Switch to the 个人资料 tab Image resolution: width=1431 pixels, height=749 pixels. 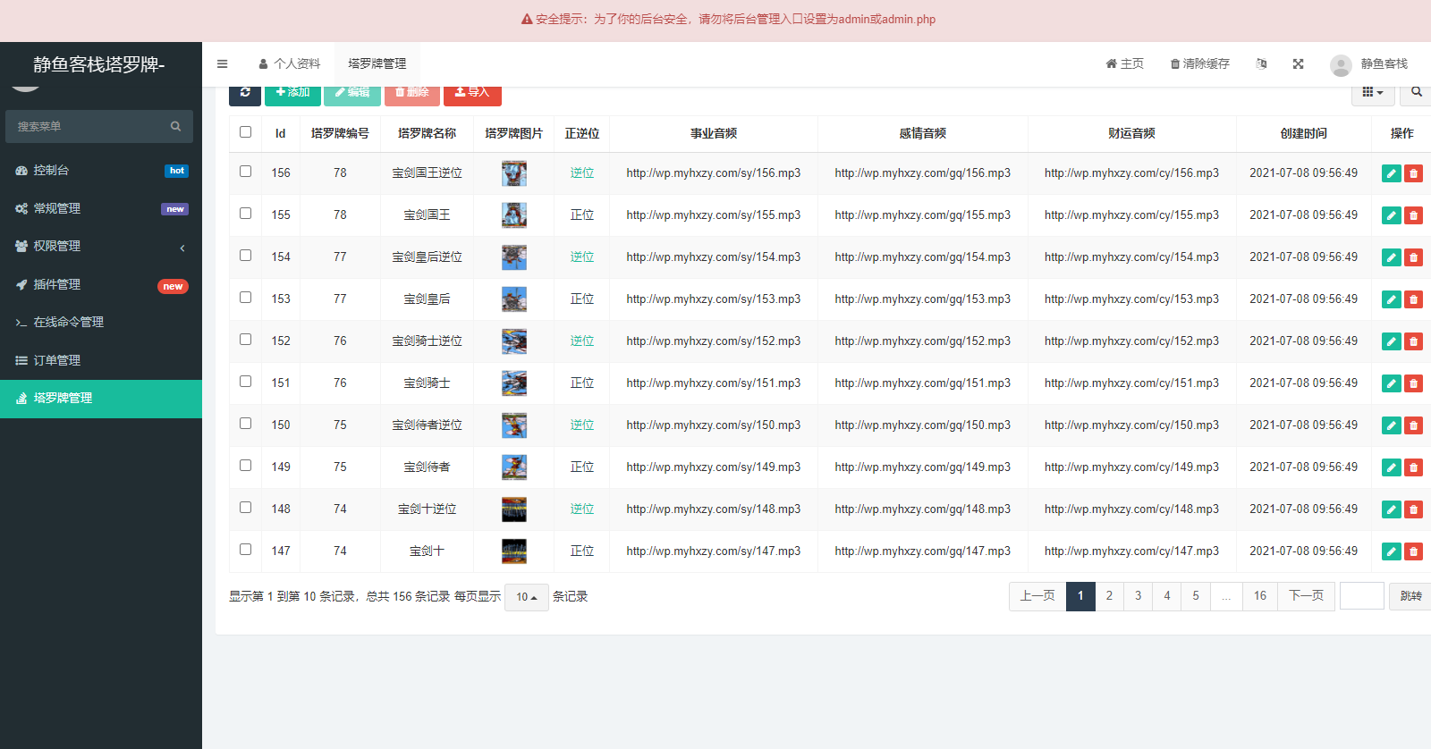pyautogui.click(x=289, y=64)
